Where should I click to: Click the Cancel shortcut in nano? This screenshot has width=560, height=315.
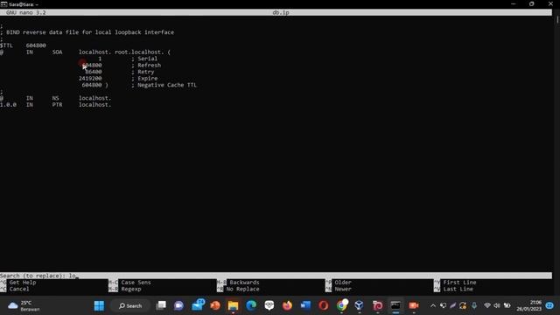(x=15, y=289)
